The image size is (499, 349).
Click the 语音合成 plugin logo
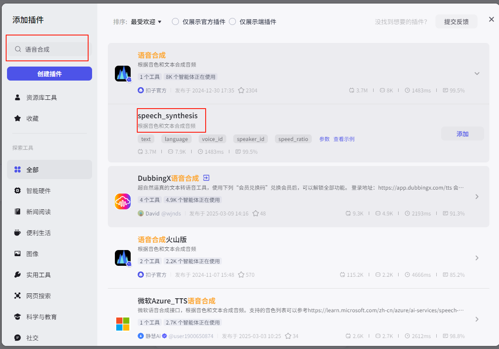[123, 74]
